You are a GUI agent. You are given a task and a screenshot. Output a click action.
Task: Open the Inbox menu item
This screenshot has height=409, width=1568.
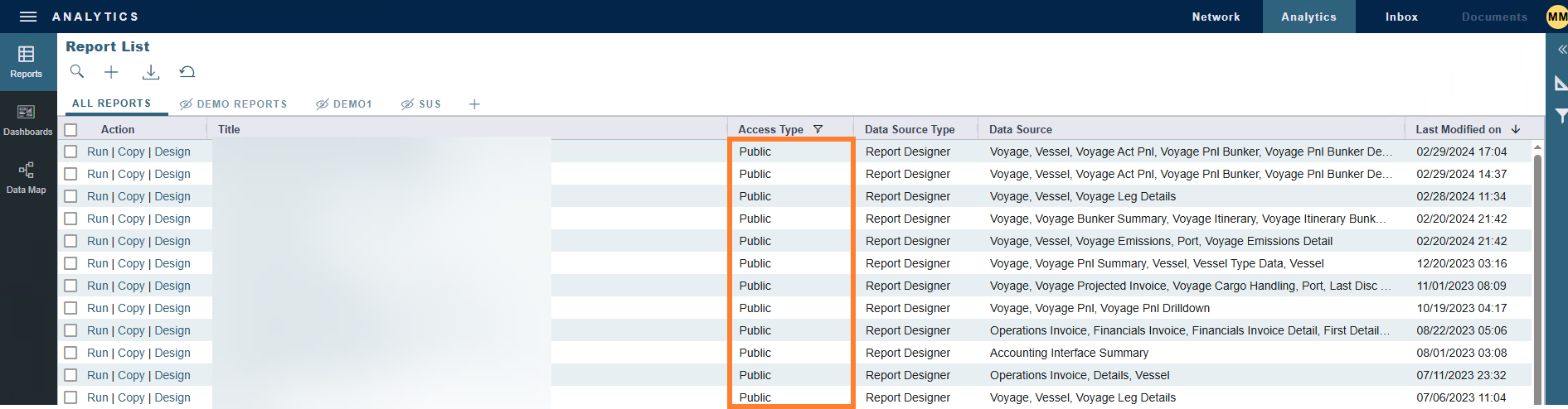(1401, 17)
